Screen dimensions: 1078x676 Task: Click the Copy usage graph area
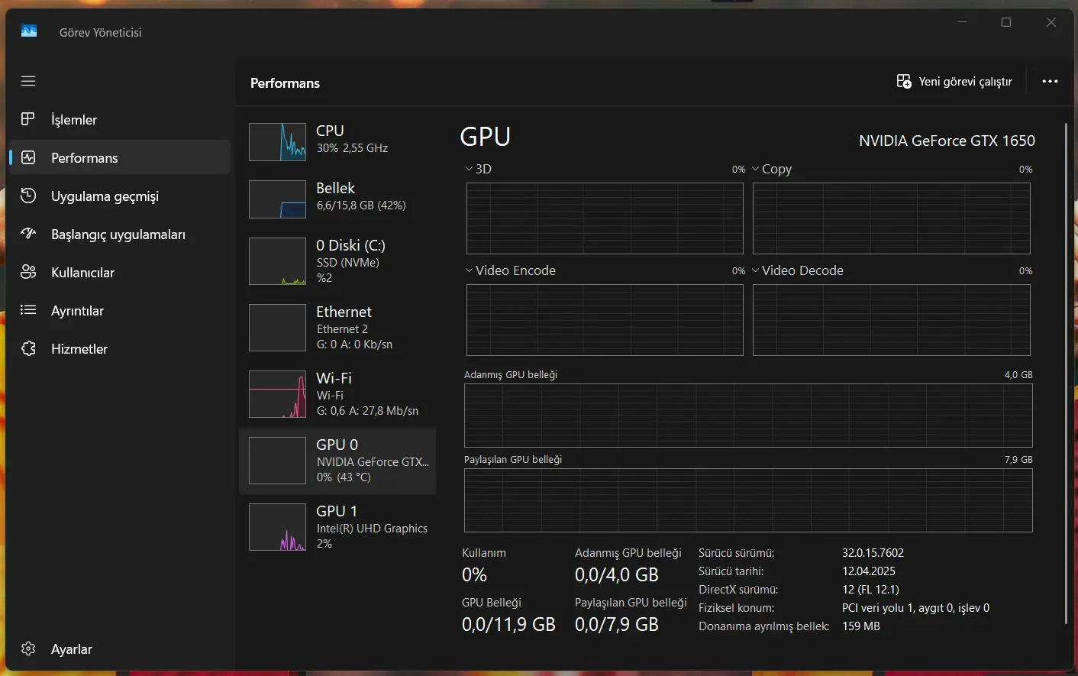pyautogui.click(x=892, y=218)
